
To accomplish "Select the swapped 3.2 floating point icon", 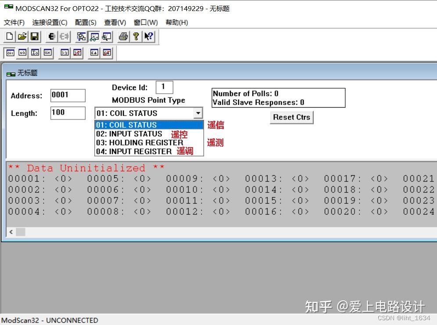I will [77, 53].
